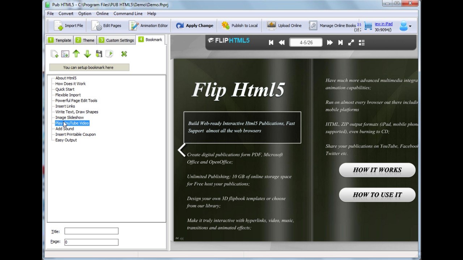The width and height of the screenshot is (463, 260).
Task: Open Edit Pages from toolbar
Action: click(106, 26)
